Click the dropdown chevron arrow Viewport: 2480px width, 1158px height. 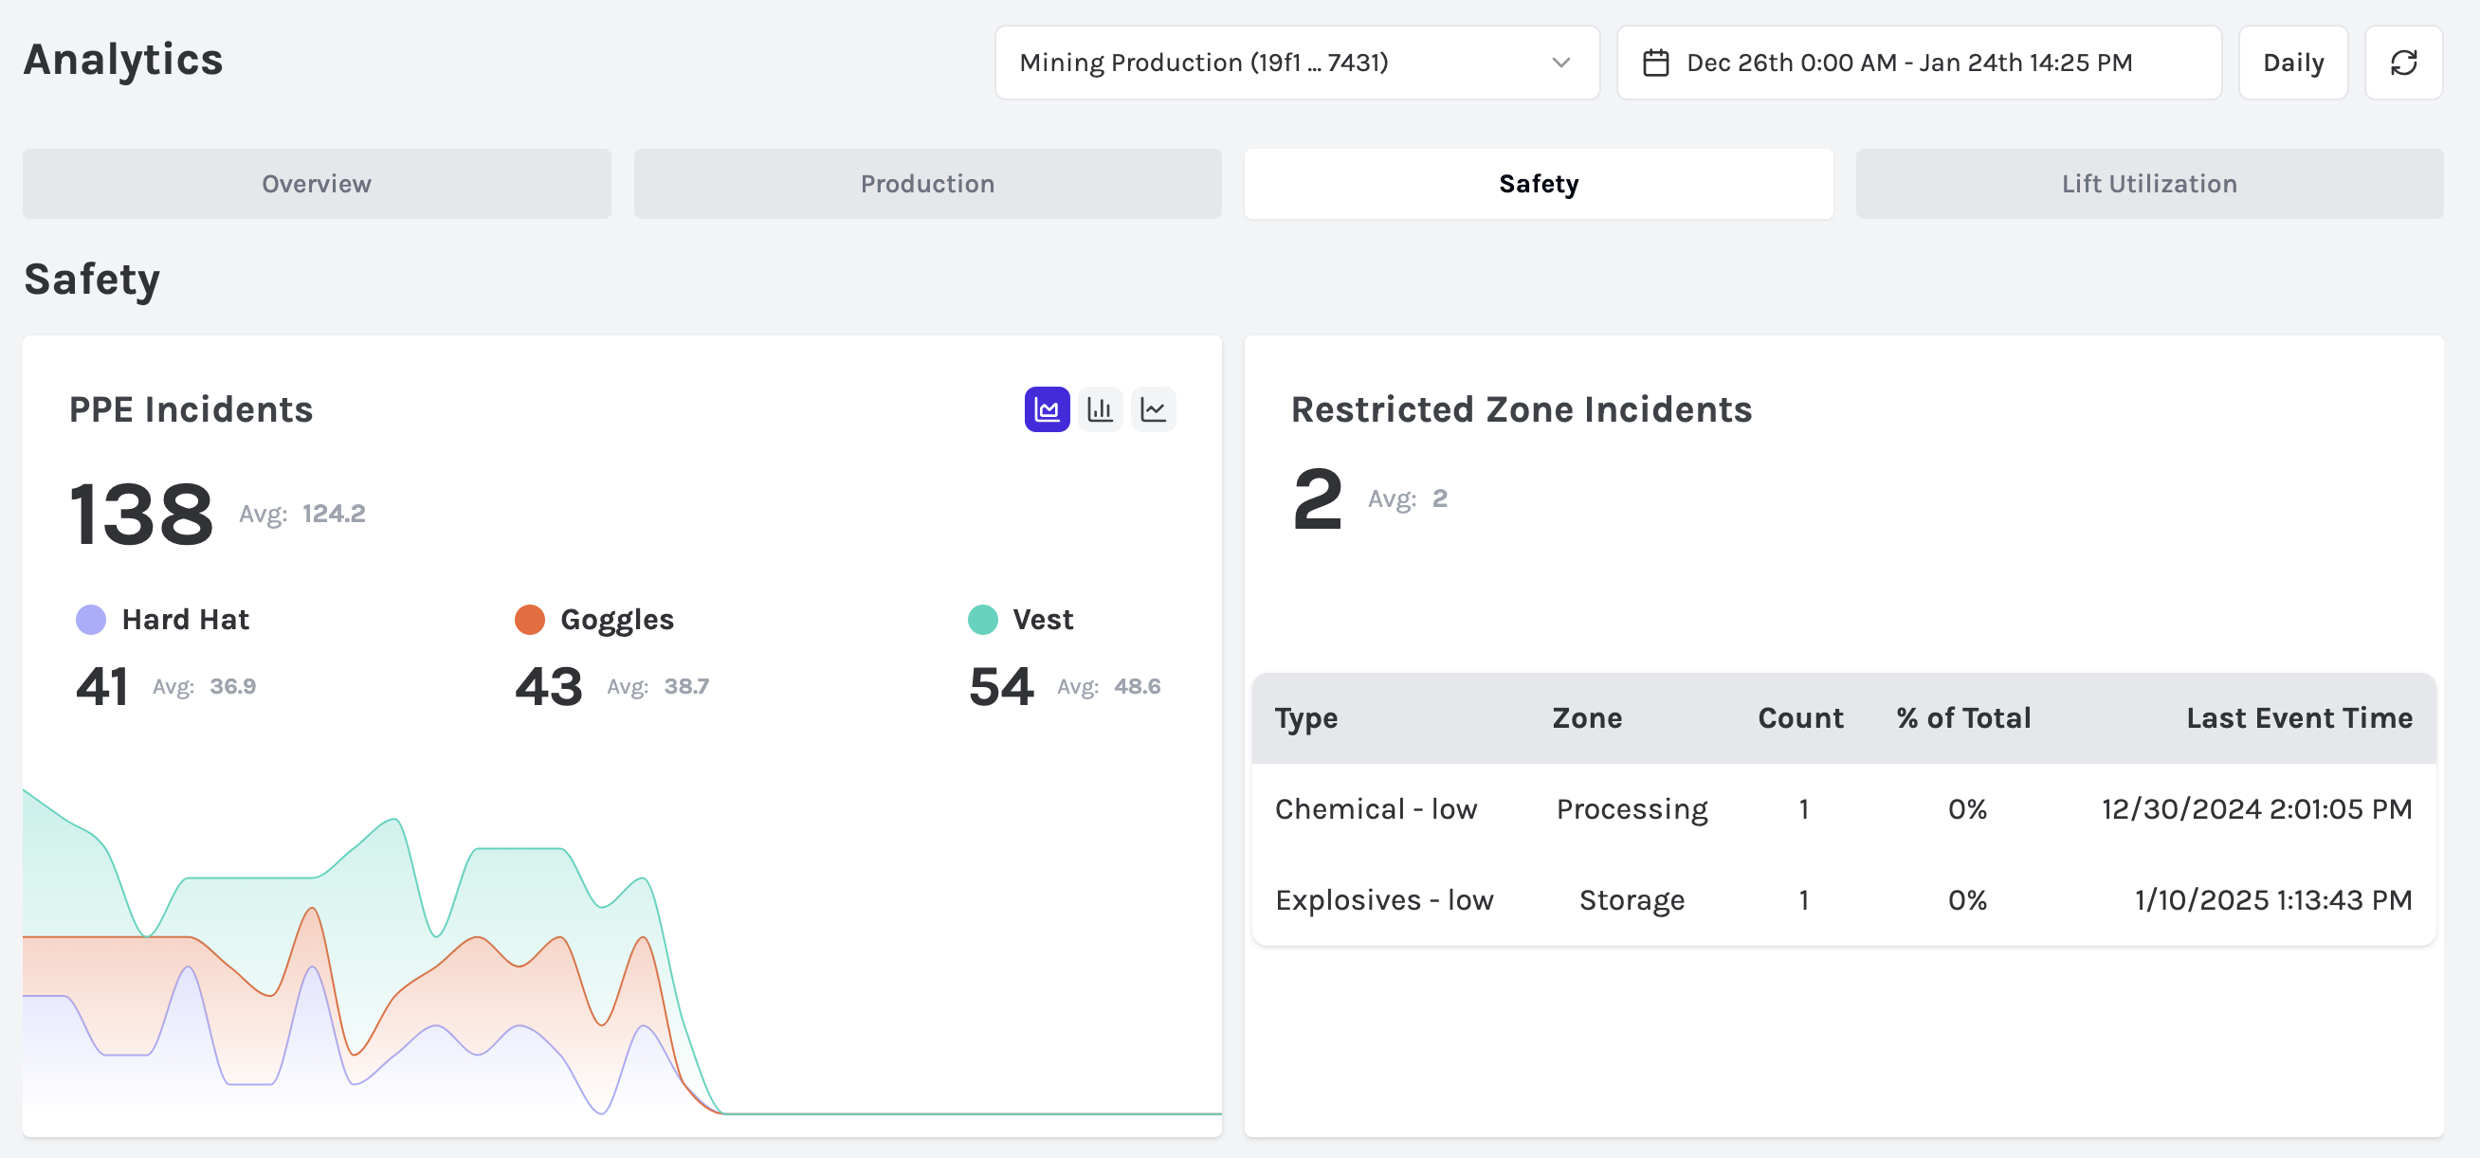1560,63
